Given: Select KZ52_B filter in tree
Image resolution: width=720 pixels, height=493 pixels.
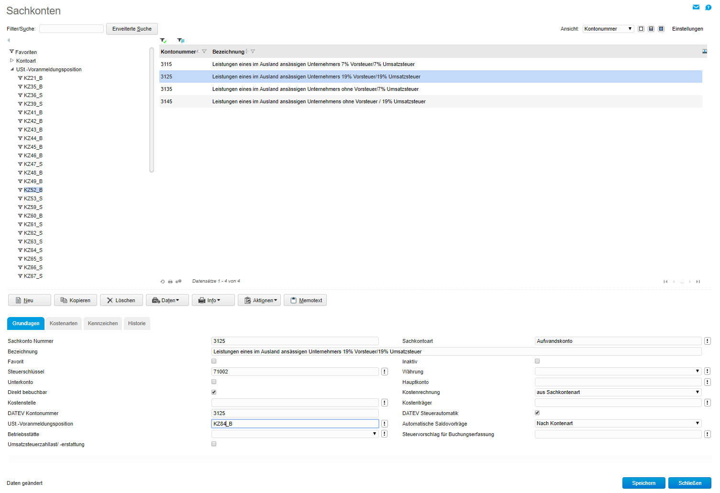Looking at the screenshot, I should tap(33, 190).
